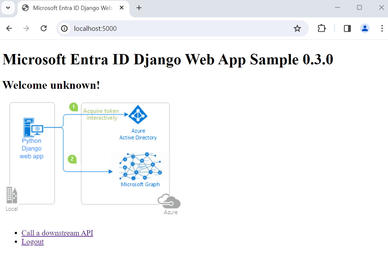Click the browser profile avatar icon
This screenshot has height=256, width=388.
click(365, 28)
